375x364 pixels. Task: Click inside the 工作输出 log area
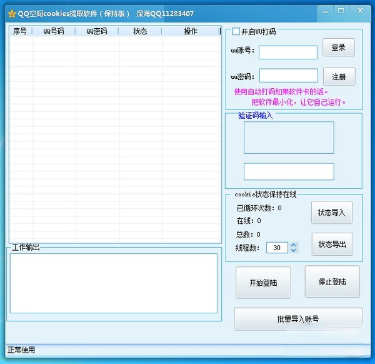point(113,283)
